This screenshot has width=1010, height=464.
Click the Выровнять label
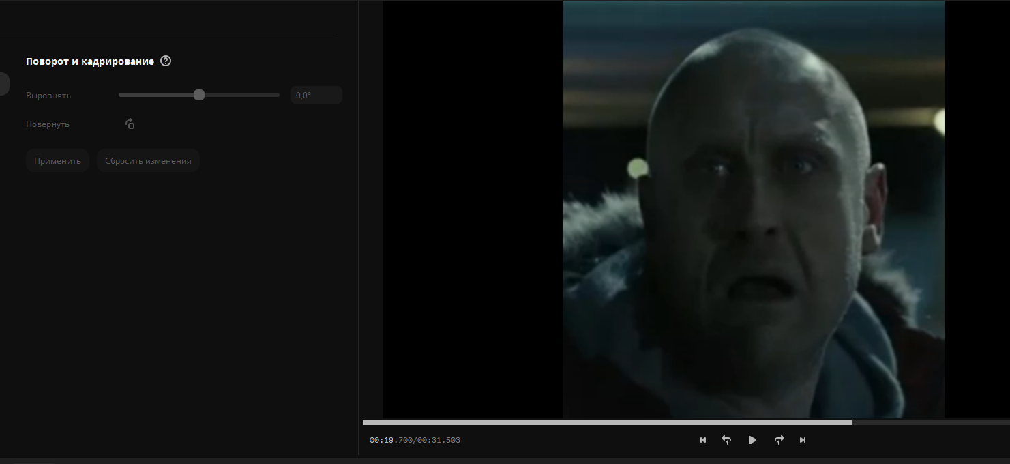tap(48, 96)
